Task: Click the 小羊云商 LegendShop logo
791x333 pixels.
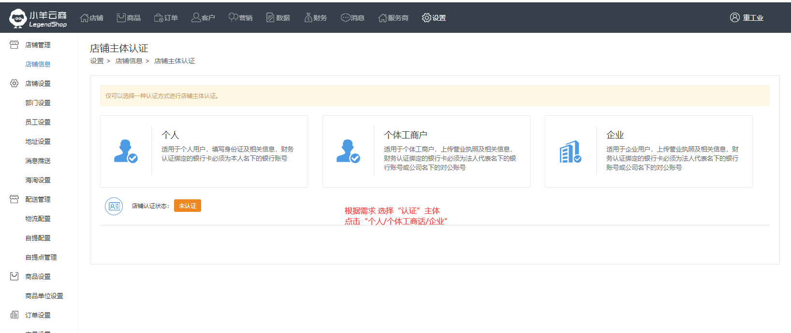Action: 38,18
